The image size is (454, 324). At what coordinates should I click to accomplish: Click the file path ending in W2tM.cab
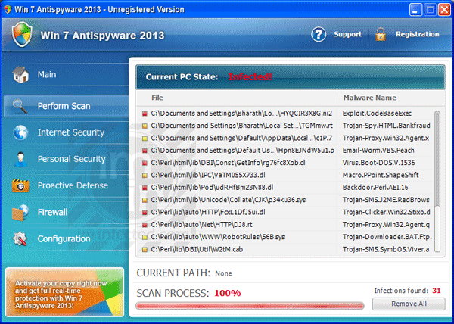click(x=197, y=249)
